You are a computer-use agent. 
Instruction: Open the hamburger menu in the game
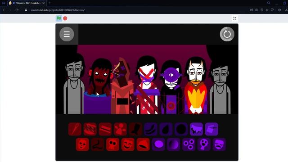[x=67, y=34]
